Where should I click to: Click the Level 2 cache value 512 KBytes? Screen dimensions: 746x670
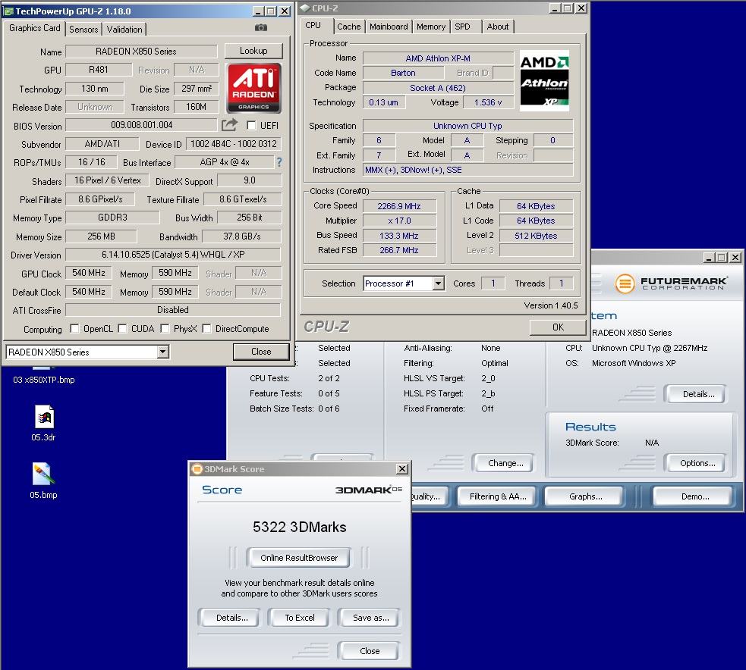536,236
